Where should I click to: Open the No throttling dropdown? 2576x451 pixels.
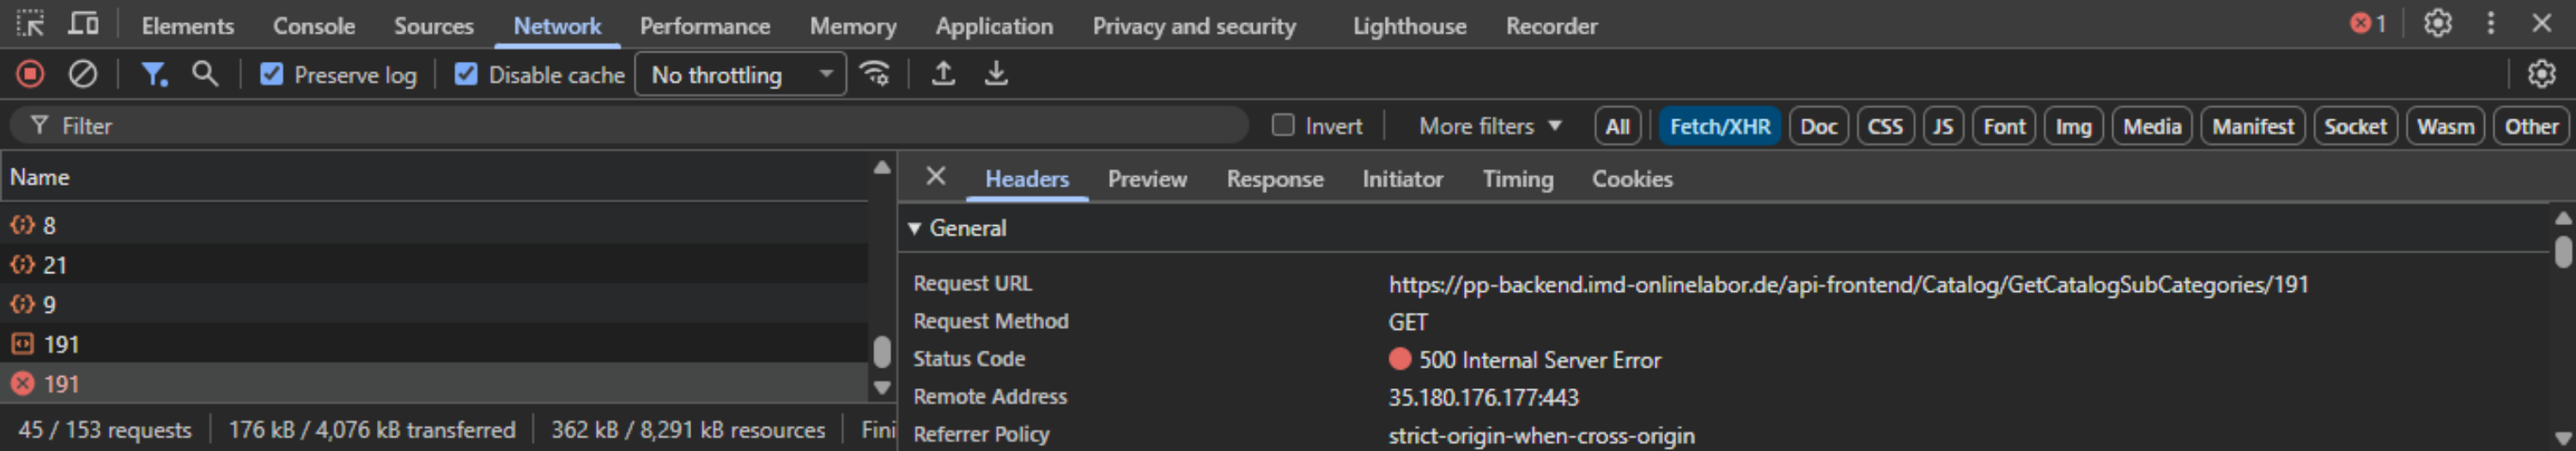pyautogui.click(x=740, y=75)
